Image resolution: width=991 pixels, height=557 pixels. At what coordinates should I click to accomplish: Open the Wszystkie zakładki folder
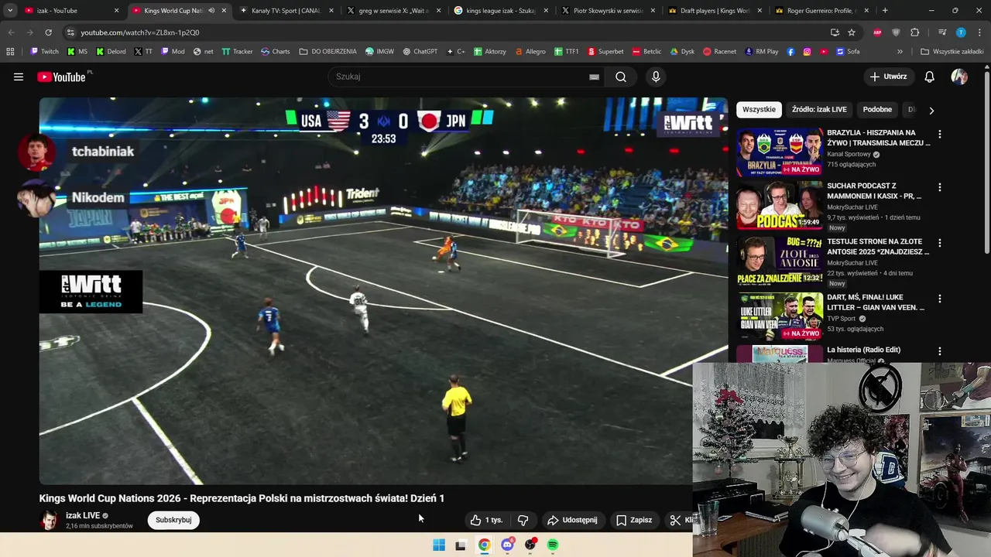pos(952,52)
